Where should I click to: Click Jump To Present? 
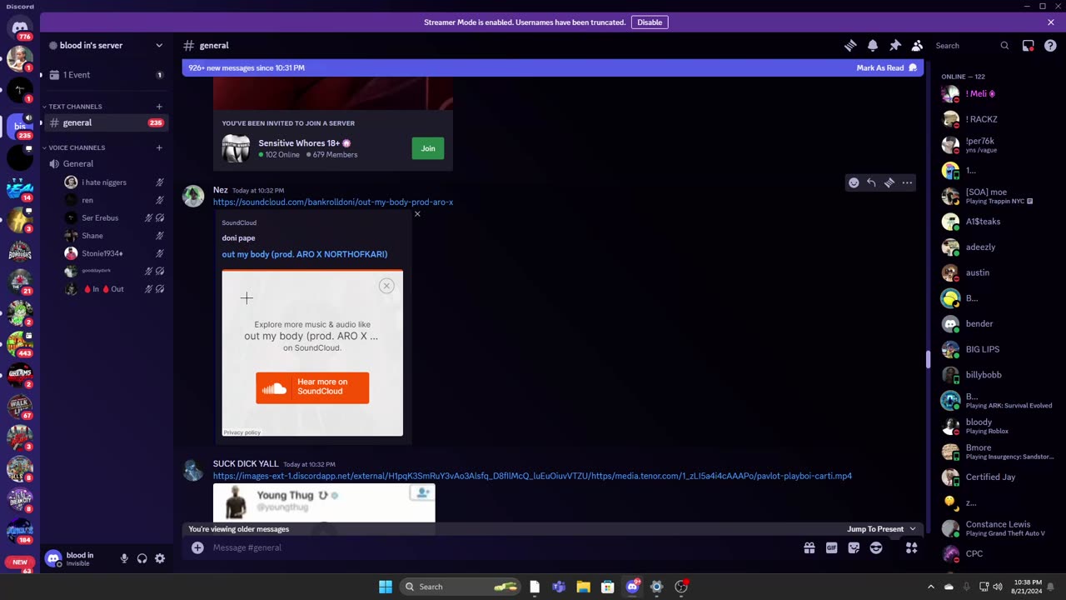point(875,529)
